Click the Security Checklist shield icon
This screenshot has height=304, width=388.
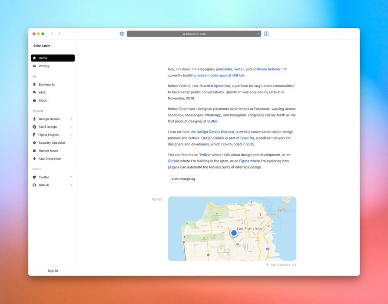pyautogui.click(x=34, y=143)
